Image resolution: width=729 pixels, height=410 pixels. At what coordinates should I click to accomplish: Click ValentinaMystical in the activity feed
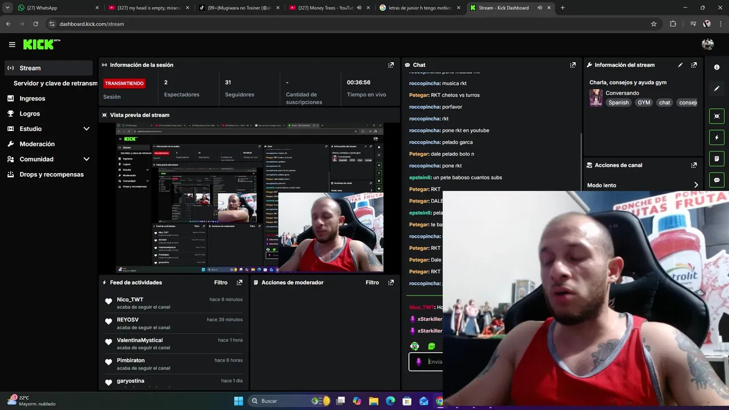140,341
